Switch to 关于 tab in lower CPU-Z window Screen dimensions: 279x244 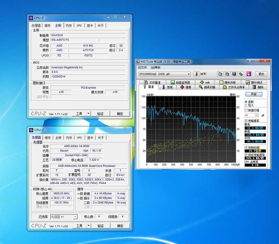(101, 138)
